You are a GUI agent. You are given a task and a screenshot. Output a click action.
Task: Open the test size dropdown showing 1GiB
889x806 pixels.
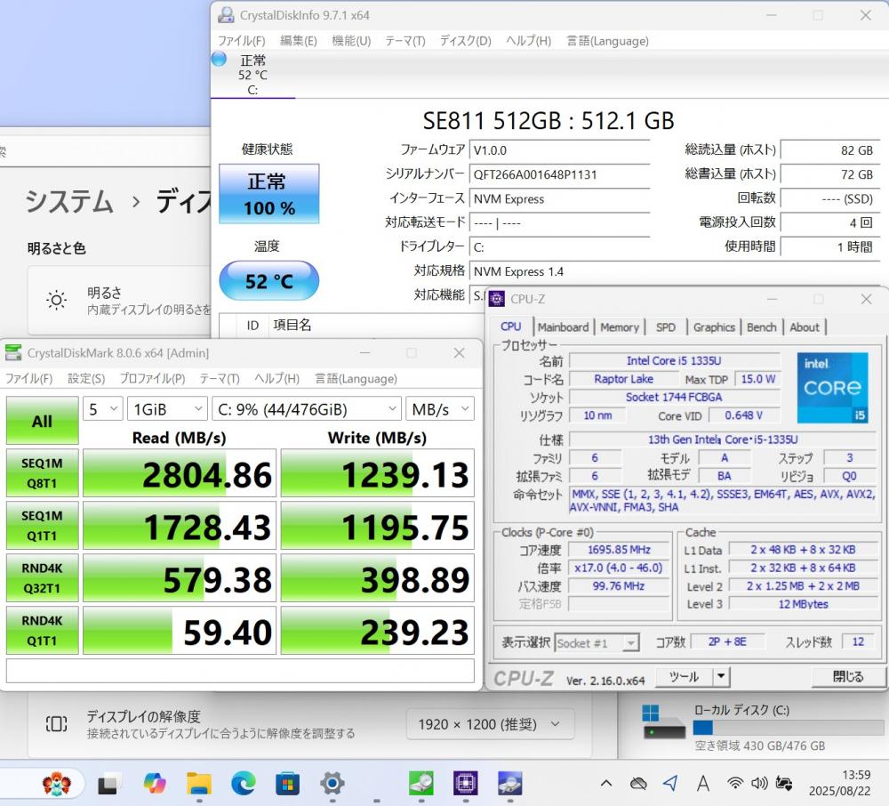click(167, 409)
